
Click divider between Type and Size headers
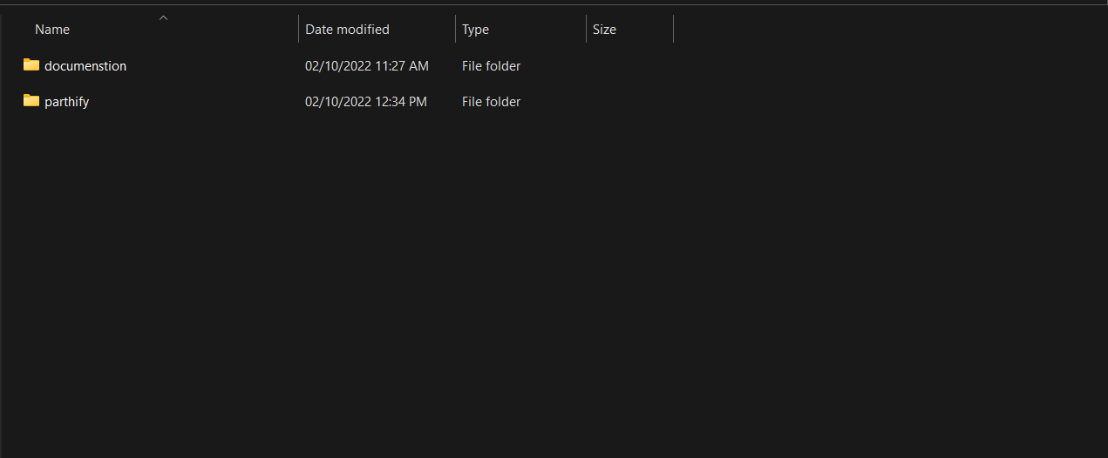click(586, 29)
